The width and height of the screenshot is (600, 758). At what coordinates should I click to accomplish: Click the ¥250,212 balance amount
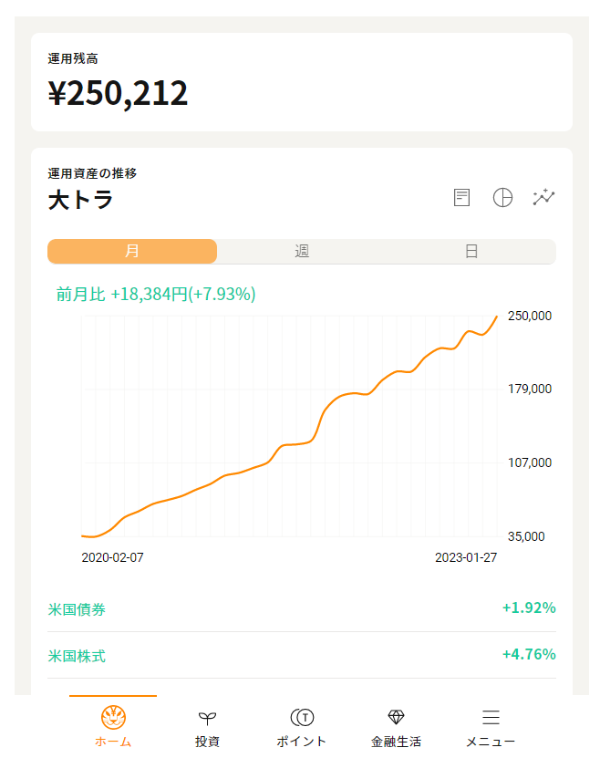pos(119,93)
